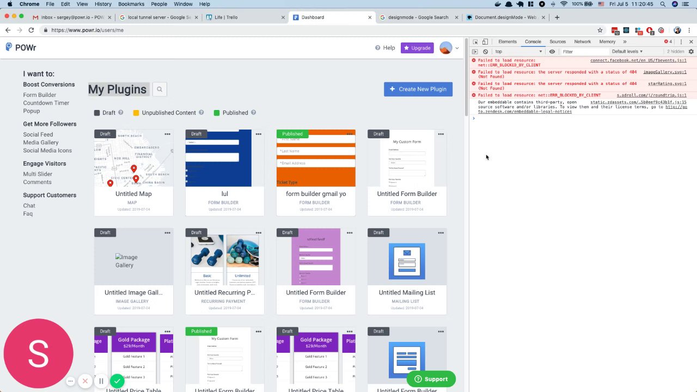Expand more DevTools tabs chevron

point(625,42)
